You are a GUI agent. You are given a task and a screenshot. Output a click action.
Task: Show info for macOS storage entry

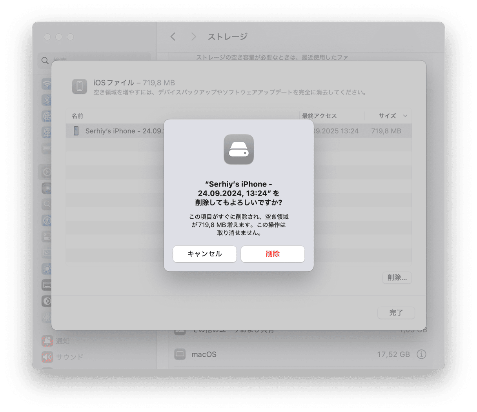coord(421,354)
